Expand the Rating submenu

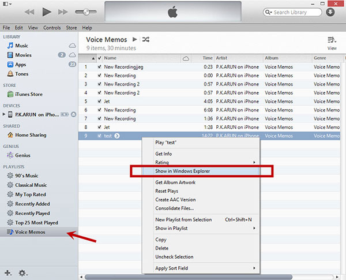201,162
